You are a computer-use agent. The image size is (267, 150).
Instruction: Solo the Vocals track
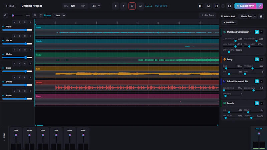pyautogui.click(x=19, y=36)
